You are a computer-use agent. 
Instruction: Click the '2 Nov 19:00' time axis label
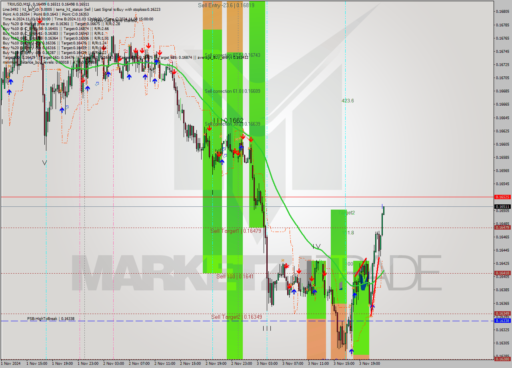(216, 364)
